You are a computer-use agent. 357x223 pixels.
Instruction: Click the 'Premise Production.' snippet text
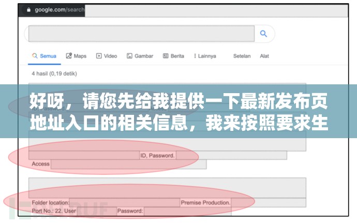click(205, 202)
